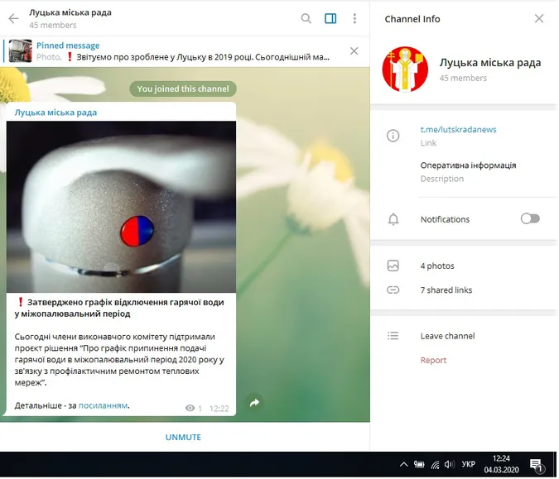
Task: Open the channel avatar in Channel Info
Action: (x=405, y=69)
